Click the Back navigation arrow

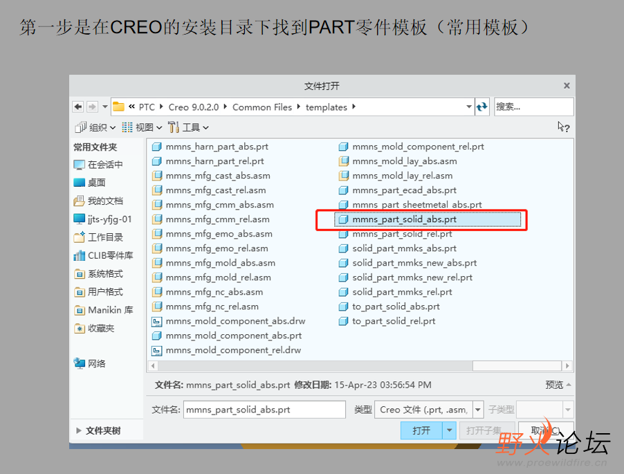tap(78, 107)
